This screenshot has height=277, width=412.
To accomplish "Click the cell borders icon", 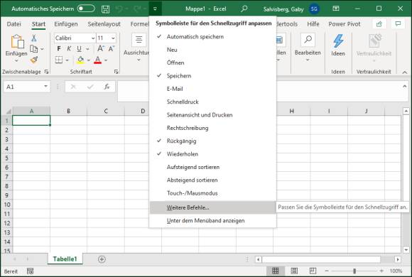I will [59, 60].
